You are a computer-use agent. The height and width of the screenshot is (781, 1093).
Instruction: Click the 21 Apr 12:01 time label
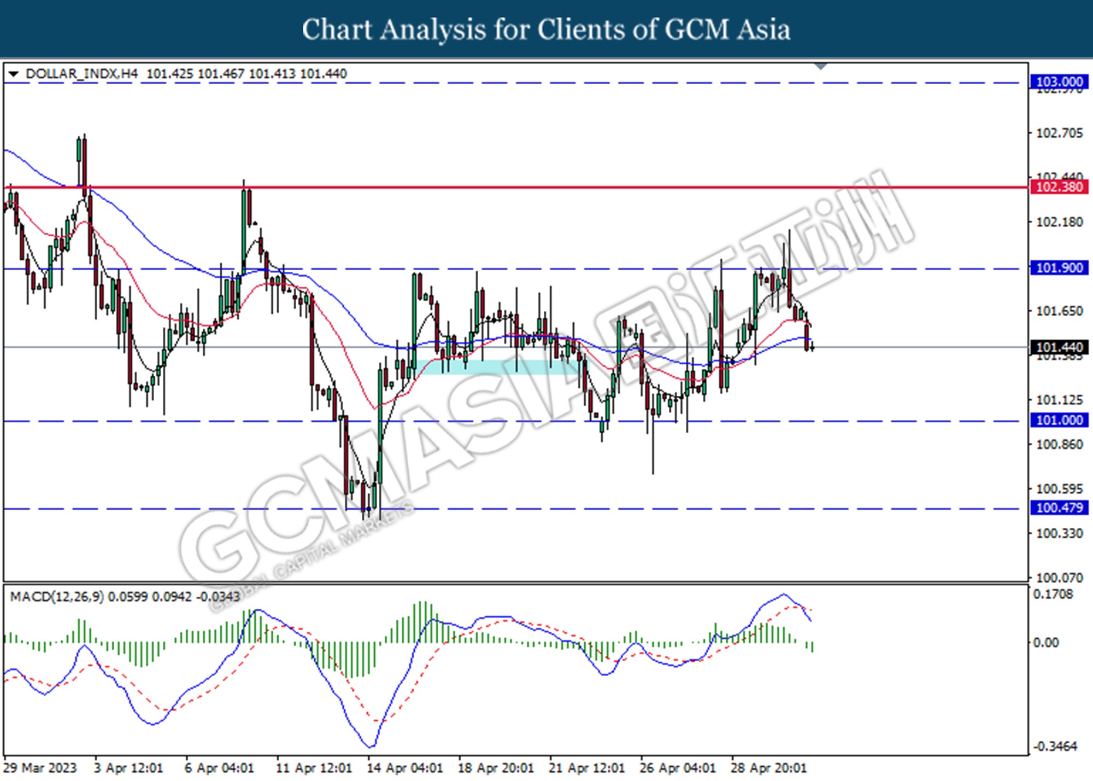tap(587, 768)
